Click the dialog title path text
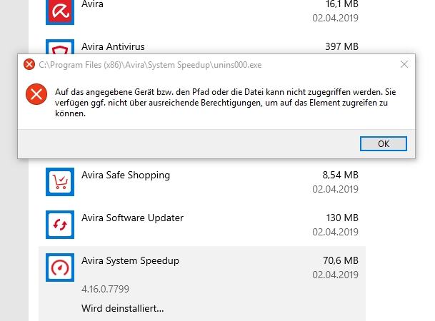This screenshot has height=321, width=435. point(150,65)
